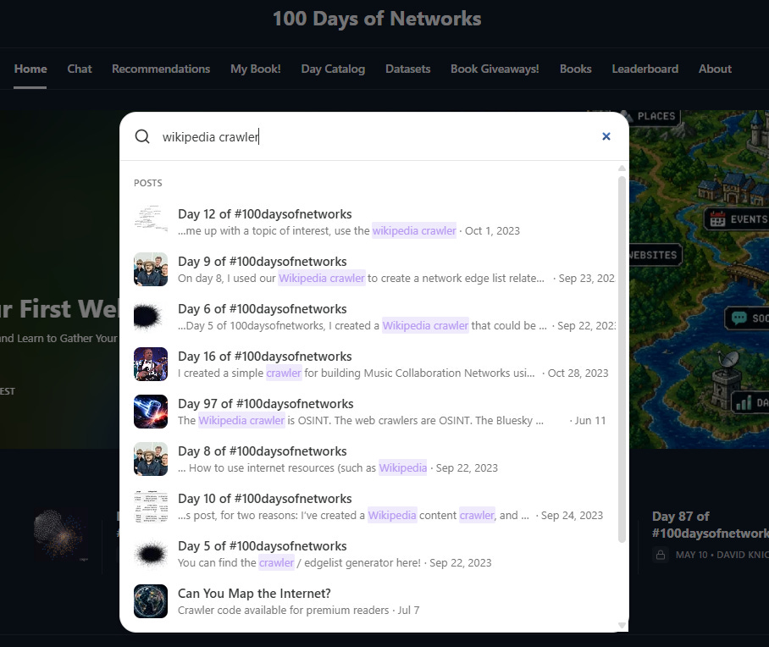Image resolution: width=769 pixels, height=647 pixels.
Task: Open the Day 87 of #100daysofnetworks post
Action: [x=711, y=524]
